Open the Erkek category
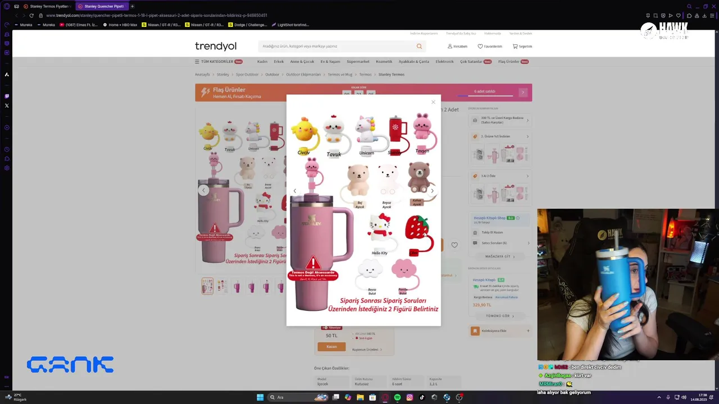The image size is (719, 404). coord(279,62)
